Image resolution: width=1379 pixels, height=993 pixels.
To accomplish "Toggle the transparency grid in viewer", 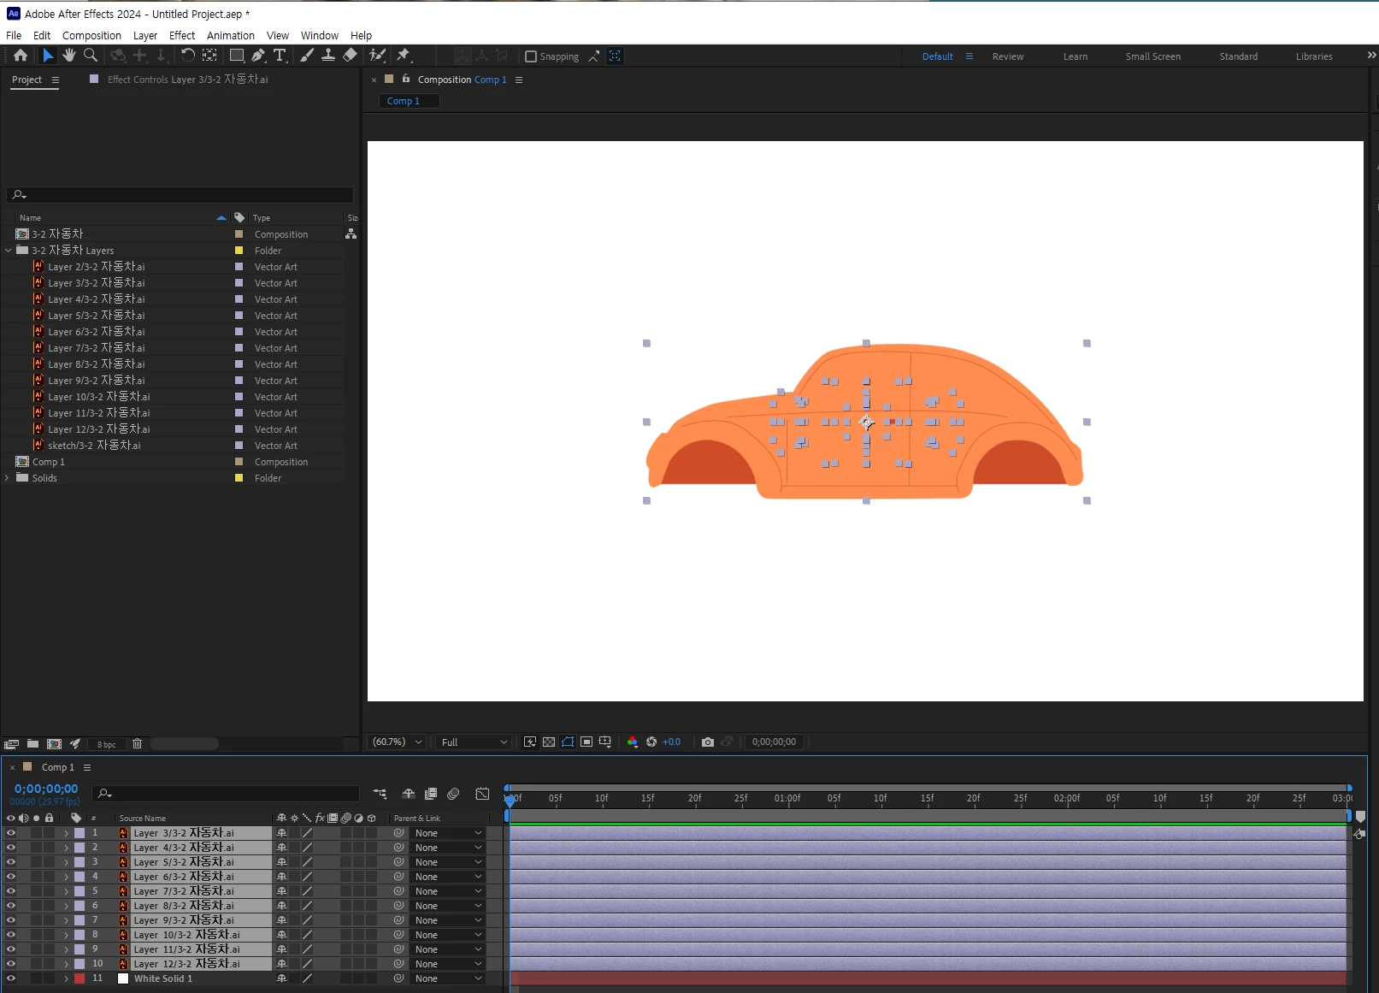I will (x=549, y=742).
